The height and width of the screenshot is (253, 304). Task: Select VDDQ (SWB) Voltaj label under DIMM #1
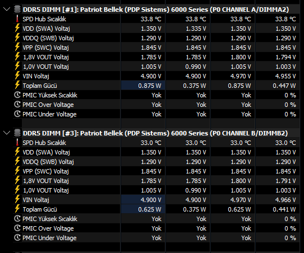point(48,38)
